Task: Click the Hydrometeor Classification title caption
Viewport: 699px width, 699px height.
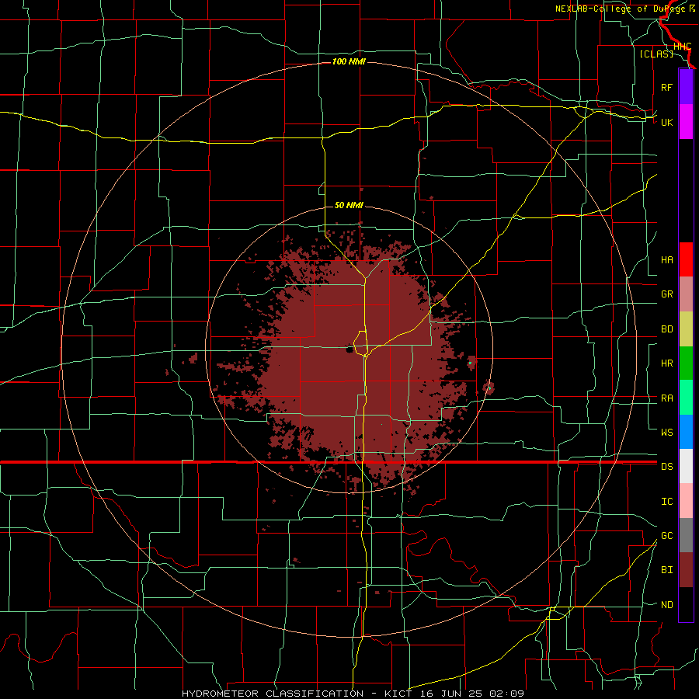Action: tap(353, 694)
